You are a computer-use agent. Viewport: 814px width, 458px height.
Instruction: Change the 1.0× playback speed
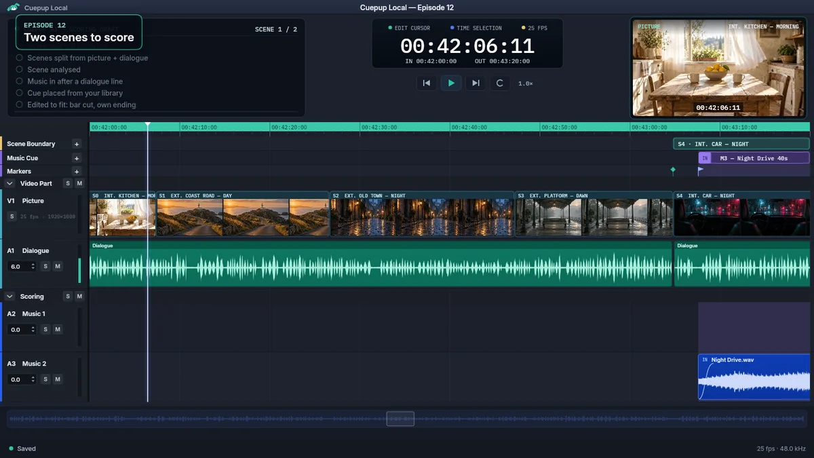(526, 83)
